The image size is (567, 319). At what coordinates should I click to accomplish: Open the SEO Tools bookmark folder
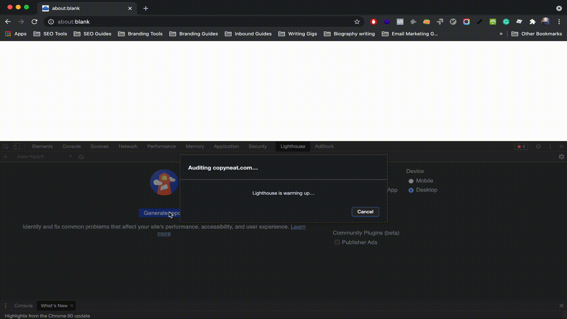tap(50, 34)
